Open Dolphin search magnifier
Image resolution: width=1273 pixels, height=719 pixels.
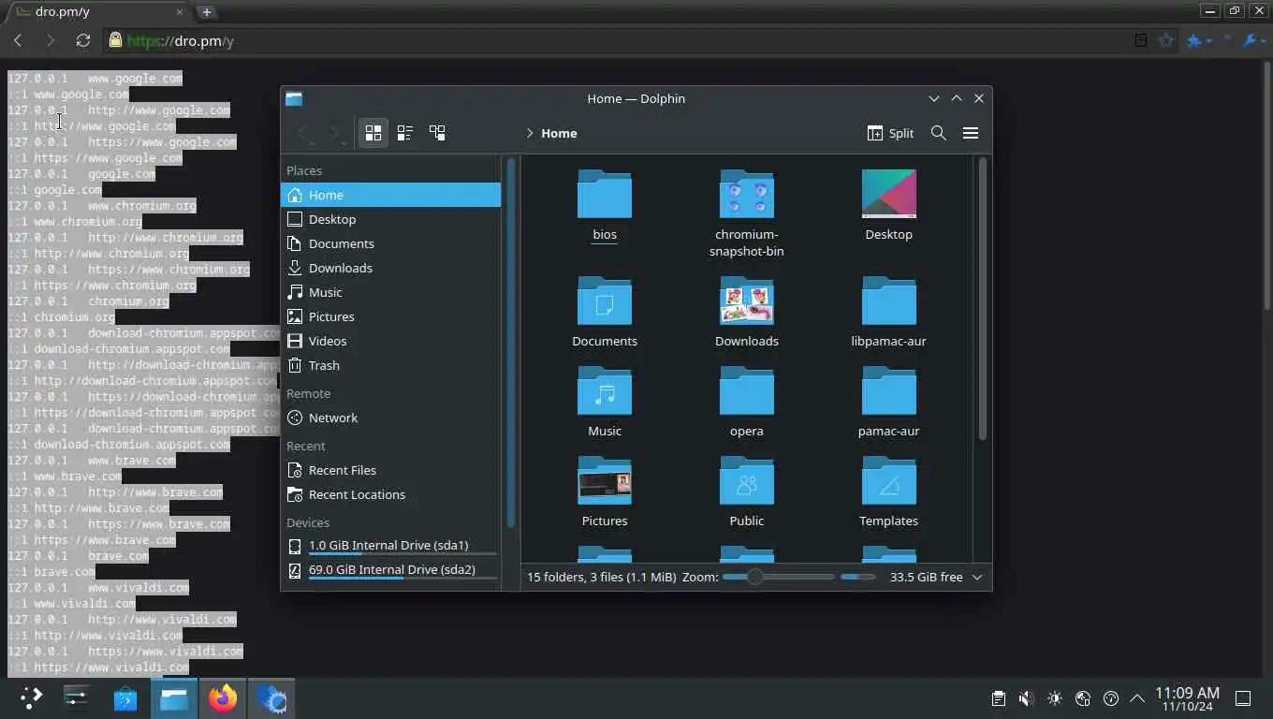click(939, 133)
